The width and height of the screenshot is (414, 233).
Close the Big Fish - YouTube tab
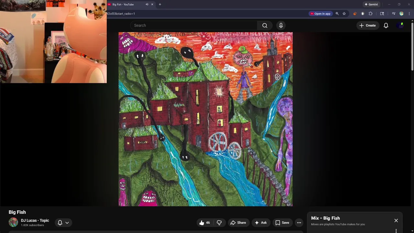[152, 5]
